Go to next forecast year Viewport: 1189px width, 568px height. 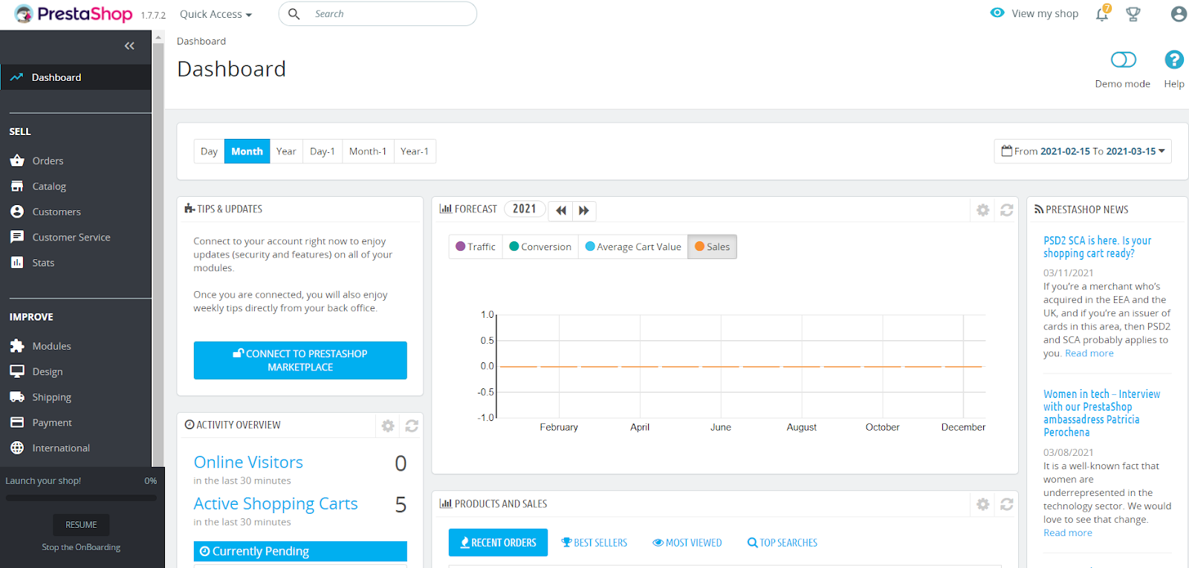click(584, 211)
